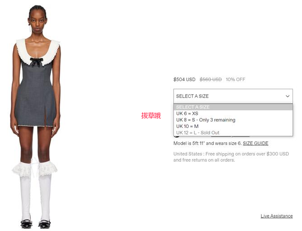302x231 pixels.
Task: Click the free shipping over $300 USD notice
Action: click(x=231, y=157)
